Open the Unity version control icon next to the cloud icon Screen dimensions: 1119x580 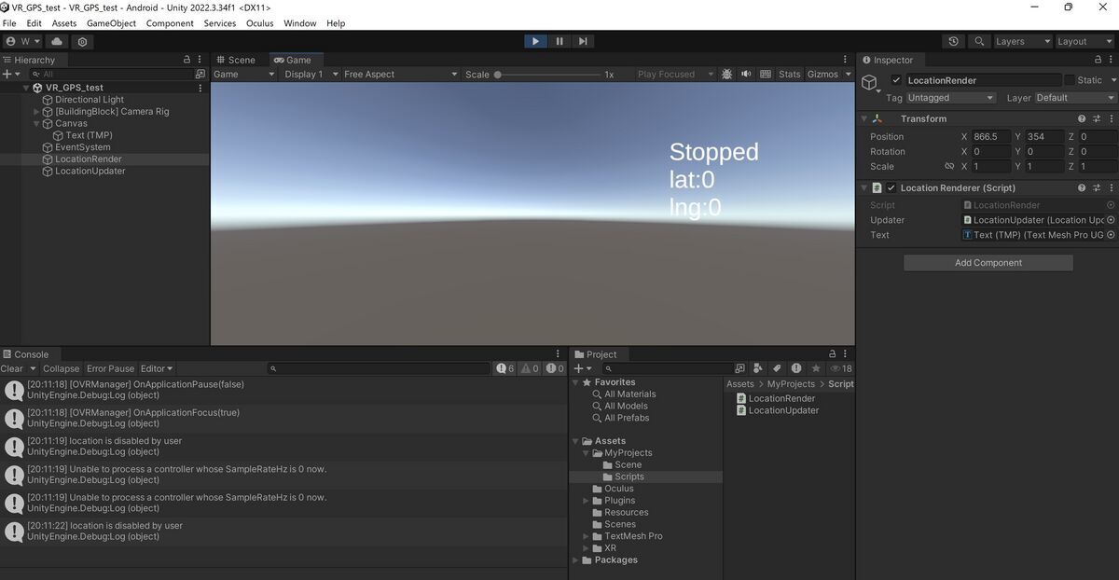pos(83,42)
